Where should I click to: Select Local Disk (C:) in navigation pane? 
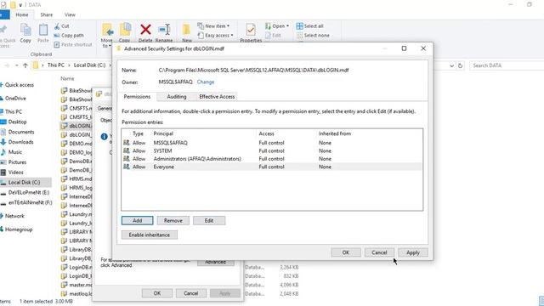pyautogui.click(x=24, y=182)
